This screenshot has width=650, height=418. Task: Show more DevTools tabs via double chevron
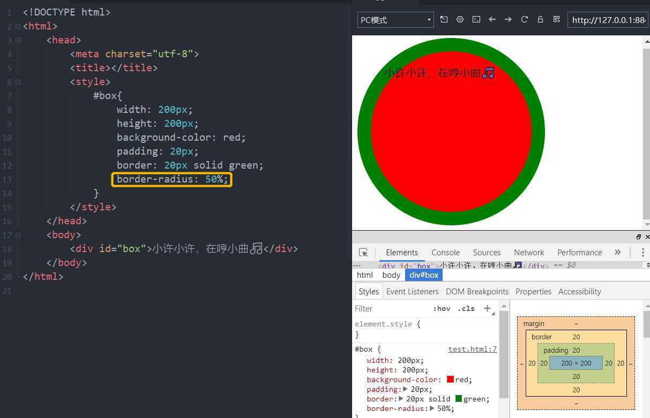(x=617, y=253)
